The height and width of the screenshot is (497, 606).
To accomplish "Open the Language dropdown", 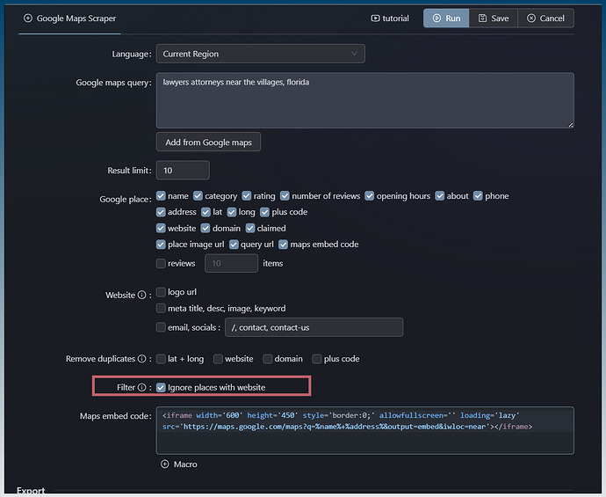I will [260, 54].
